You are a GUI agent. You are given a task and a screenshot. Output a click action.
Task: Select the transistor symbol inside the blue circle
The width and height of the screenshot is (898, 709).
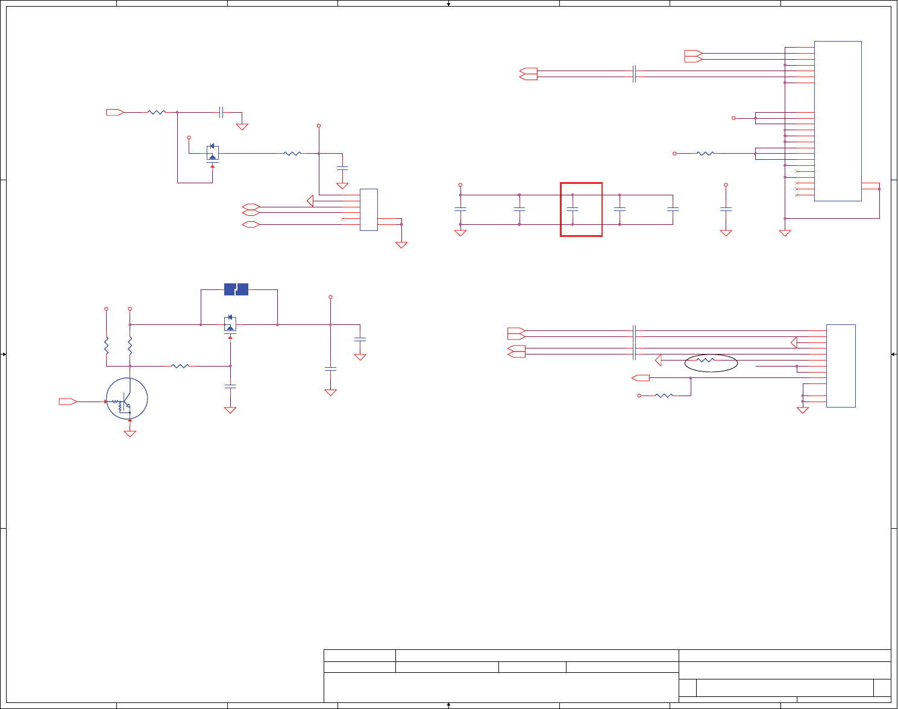coord(127,399)
